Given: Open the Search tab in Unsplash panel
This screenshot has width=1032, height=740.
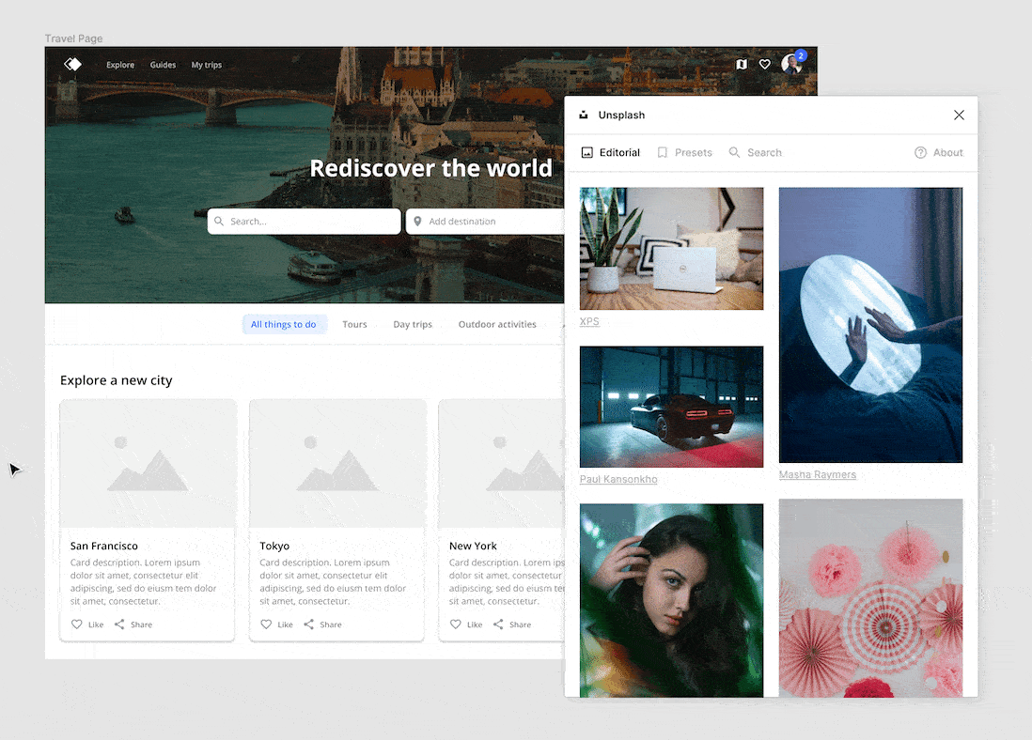Looking at the screenshot, I should coord(755,153).
